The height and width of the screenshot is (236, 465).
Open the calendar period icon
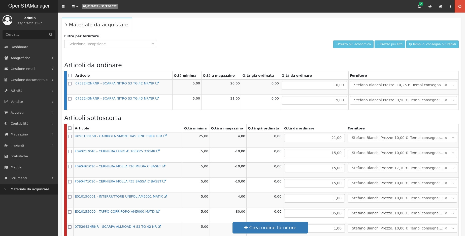[x=75, y=6]
